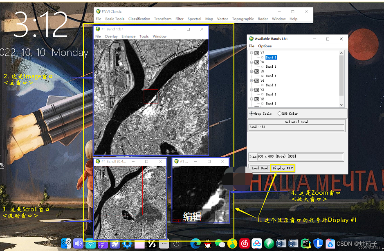Click the b7 file image icon
Viewport: 384px width, 251px height.
point(256,53)
